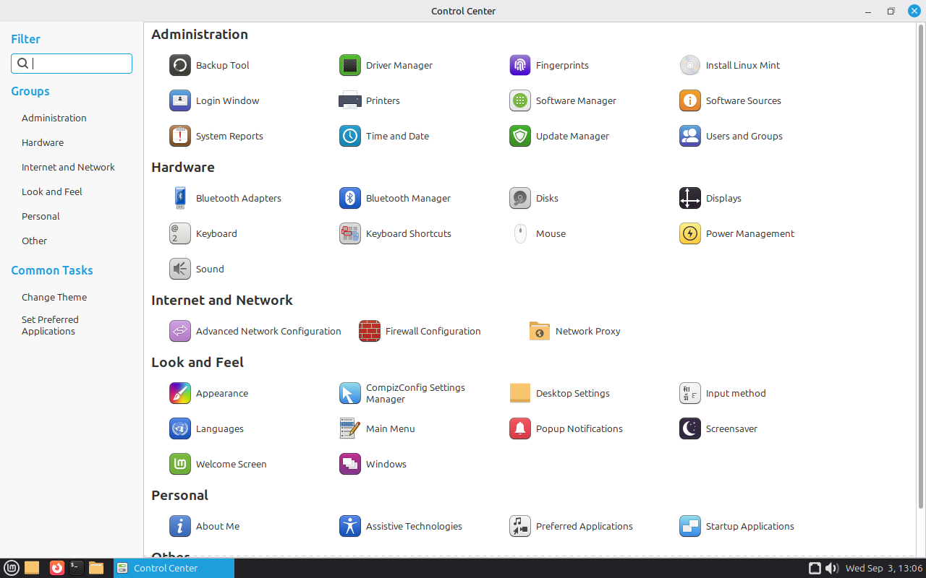Open the Printers icon
The image size is (926, 578).
coord(350,100)
